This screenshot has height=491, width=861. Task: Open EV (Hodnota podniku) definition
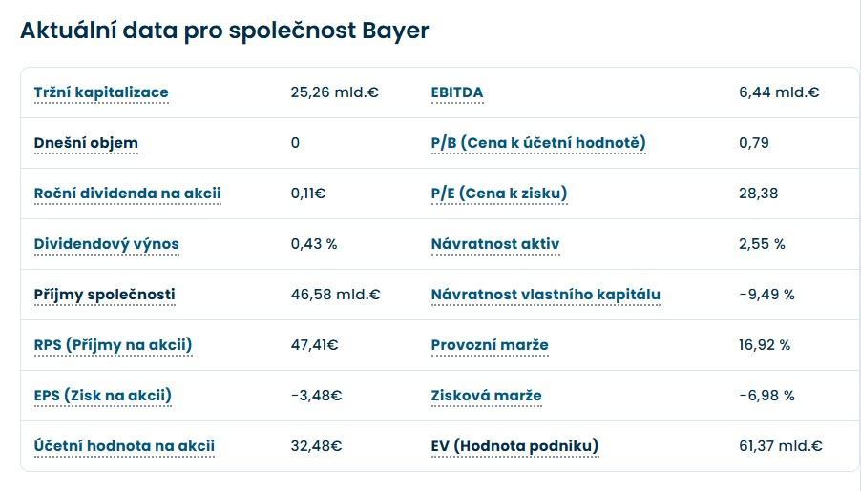(x=515, y=446)
